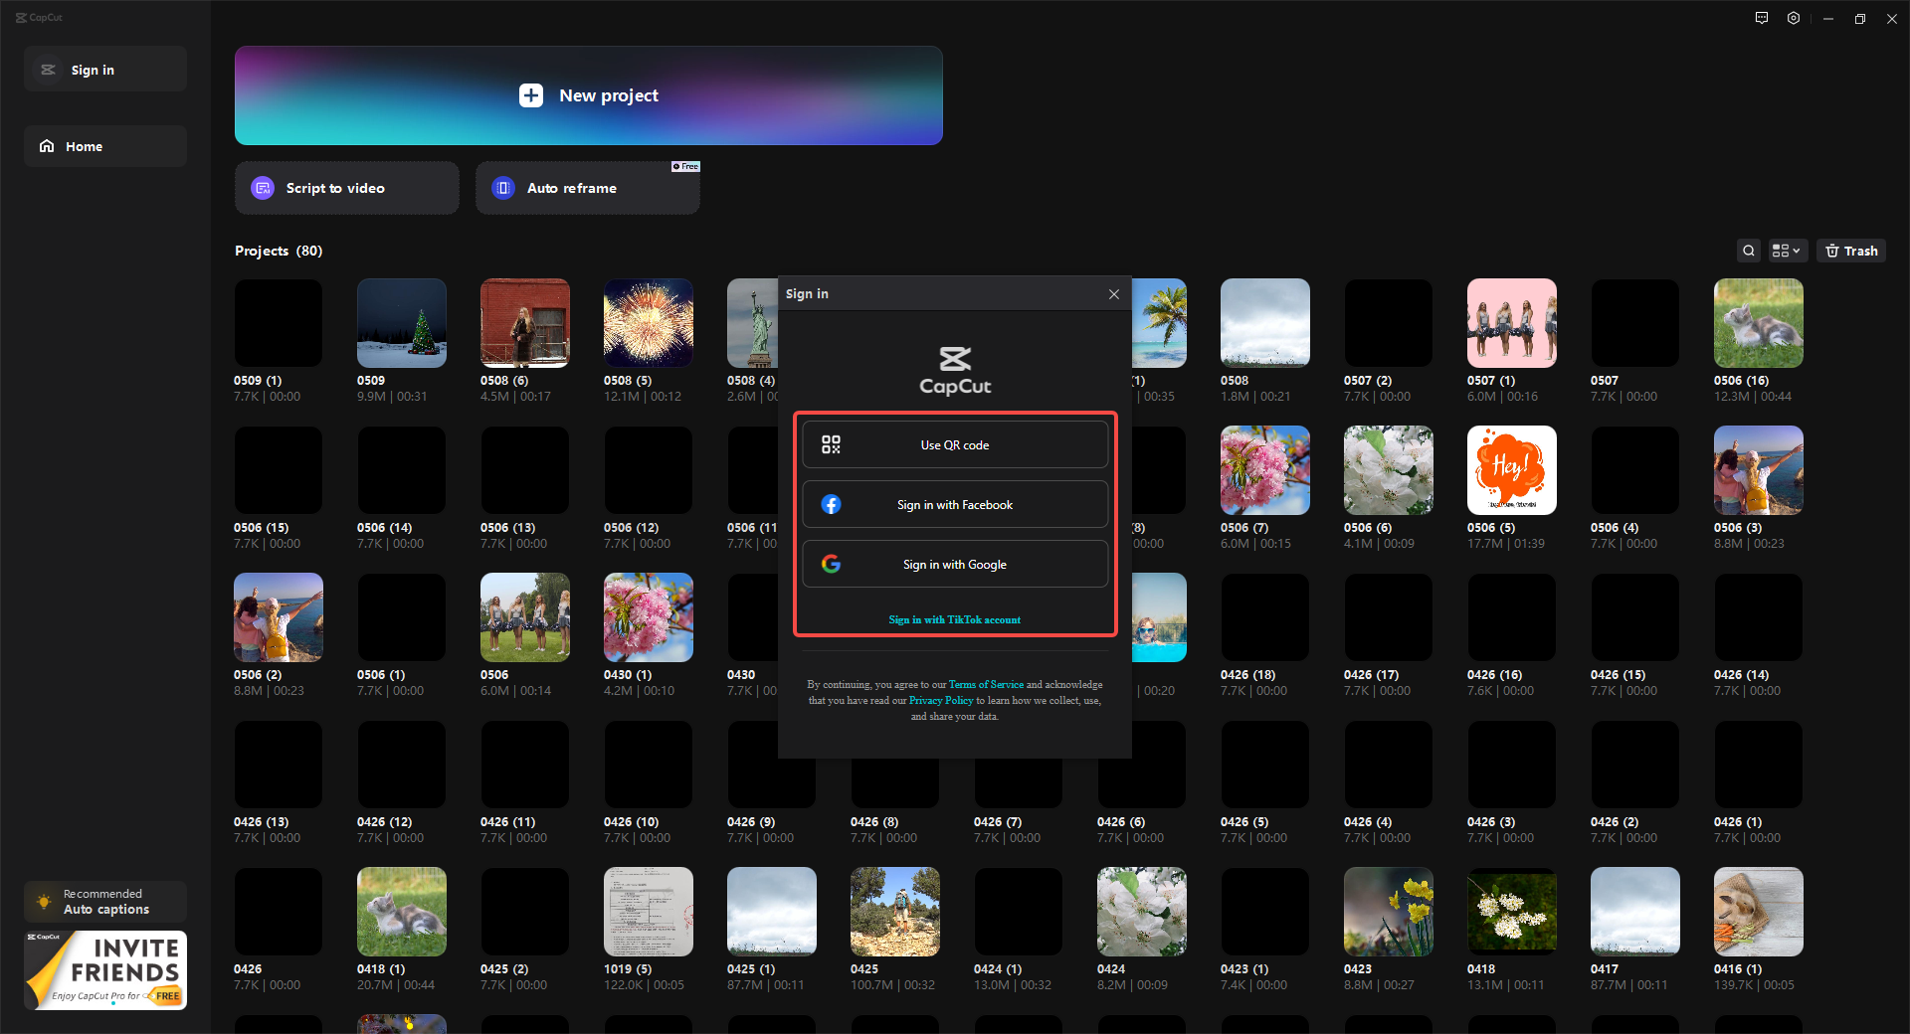Open project 0426 (18) thumbnail
1910x1034 pixels.
[x=1265, y=617]
